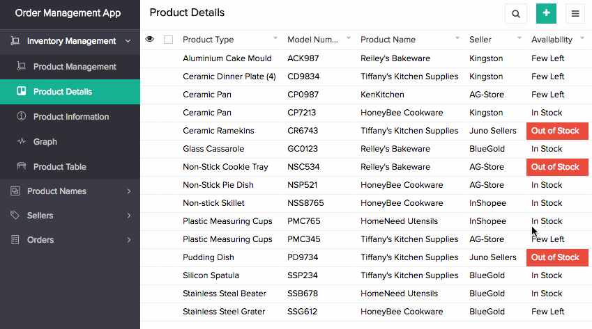Image resolution: width=592 pixels, height=329 pixels.
Task: Click the red Out of Stock cell for Ceramic Ramekins
Action: 555,131
